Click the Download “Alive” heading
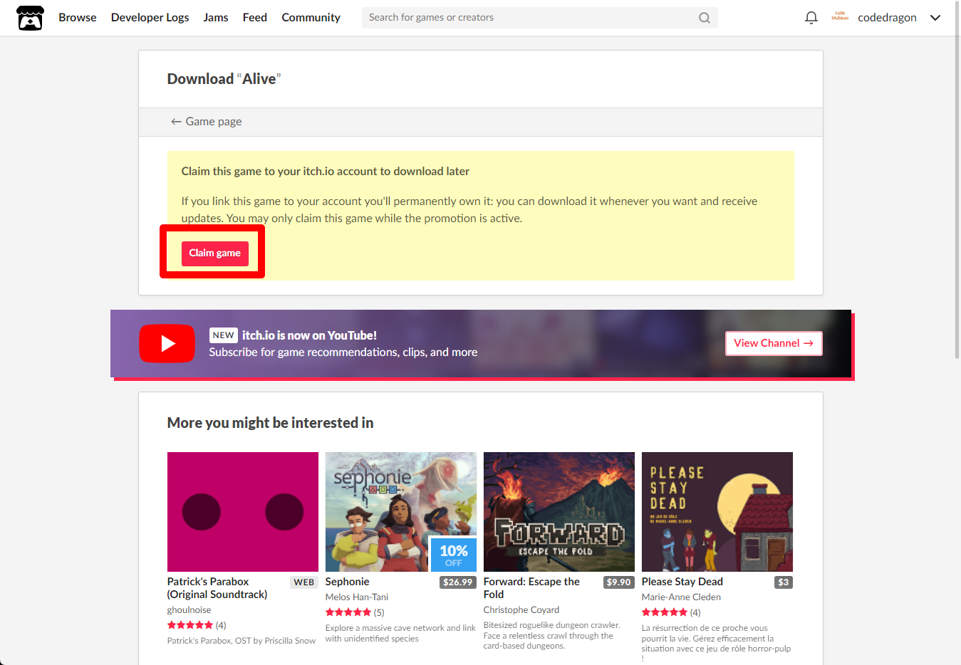 tap(224, 79)
